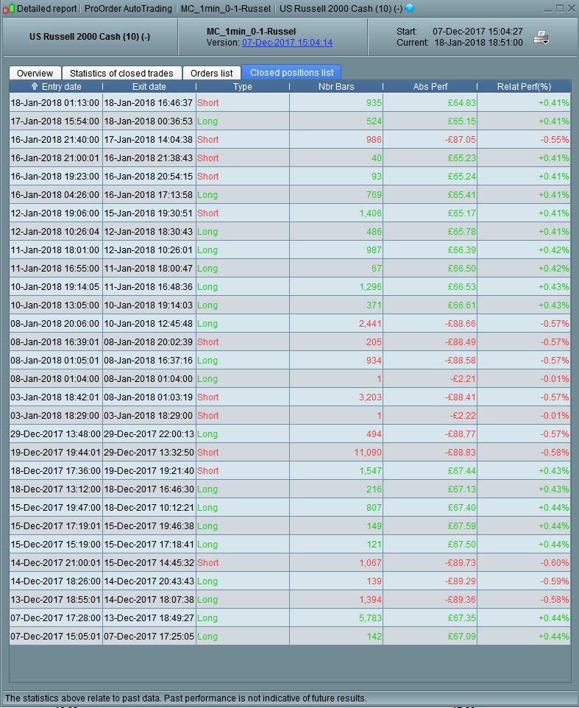Screen dimensions: 579x708
Task: Select entry date 15-Dec-2017 15:19:00
Action: [55, 545]
